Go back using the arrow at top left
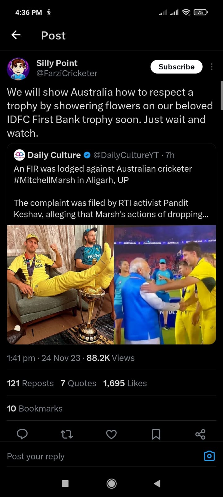The width and height of the screenshot is (223, 497). click(15, 35)
